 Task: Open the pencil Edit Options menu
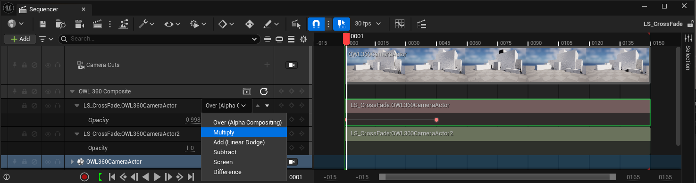click(271, 24)
